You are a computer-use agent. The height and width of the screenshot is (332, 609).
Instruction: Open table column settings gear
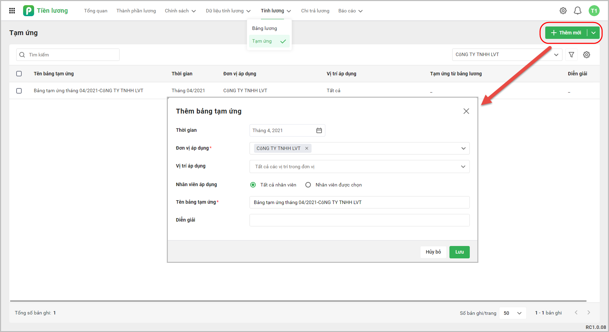point(586,55)
